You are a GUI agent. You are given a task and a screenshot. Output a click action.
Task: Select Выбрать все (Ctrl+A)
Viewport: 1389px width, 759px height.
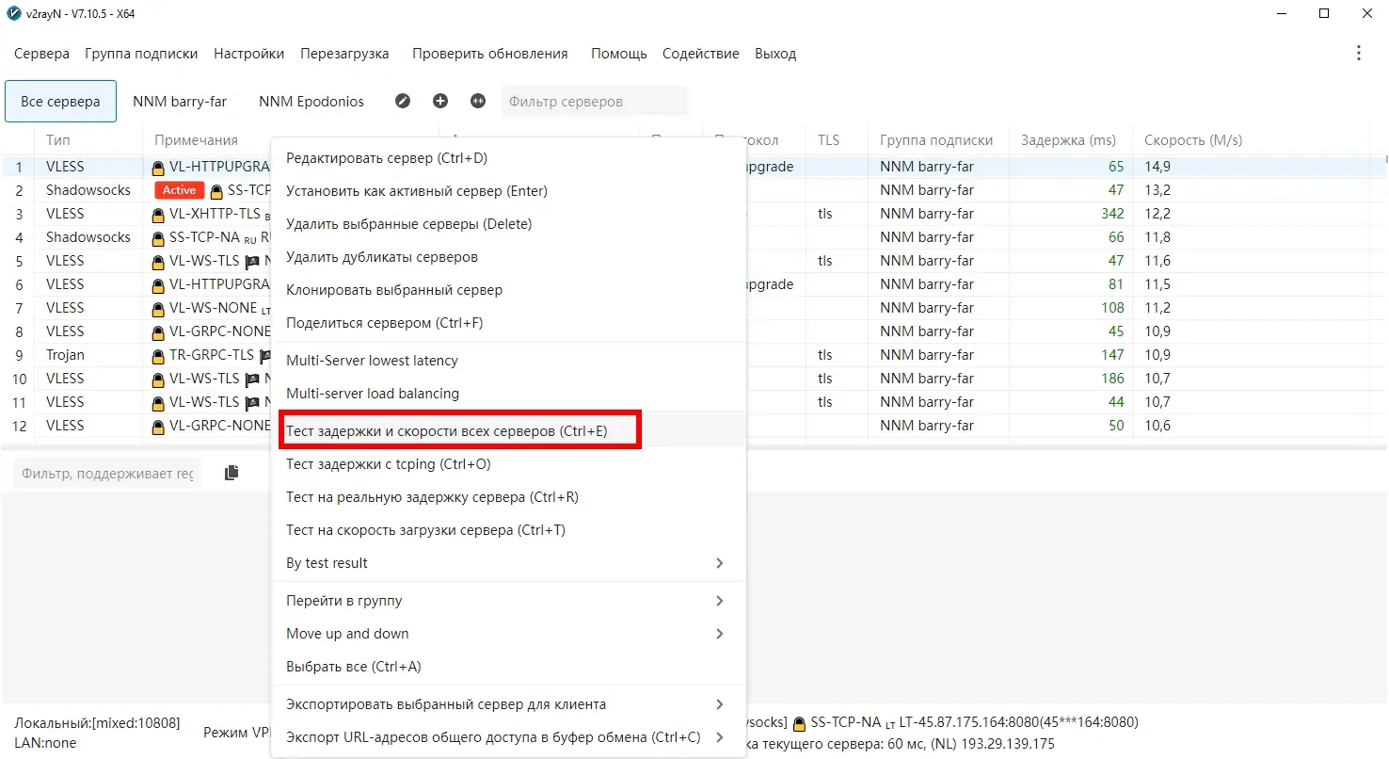pos(508,667)
